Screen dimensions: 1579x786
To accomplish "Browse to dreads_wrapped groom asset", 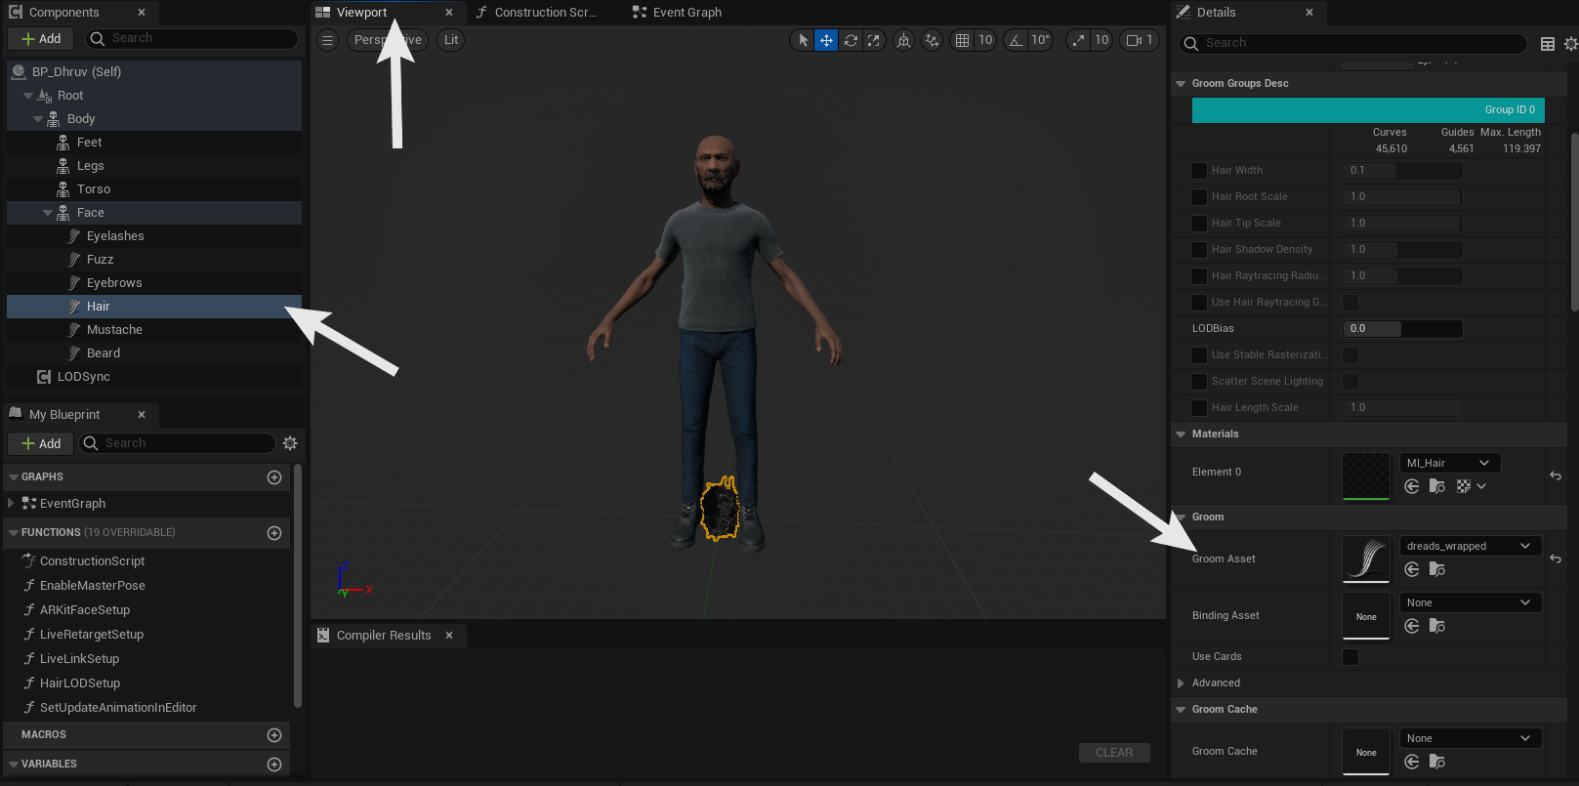I will click(1437, 569).
